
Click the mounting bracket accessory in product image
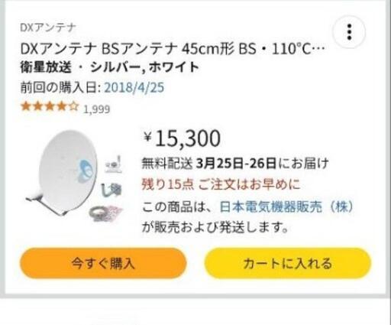point(113,164)
